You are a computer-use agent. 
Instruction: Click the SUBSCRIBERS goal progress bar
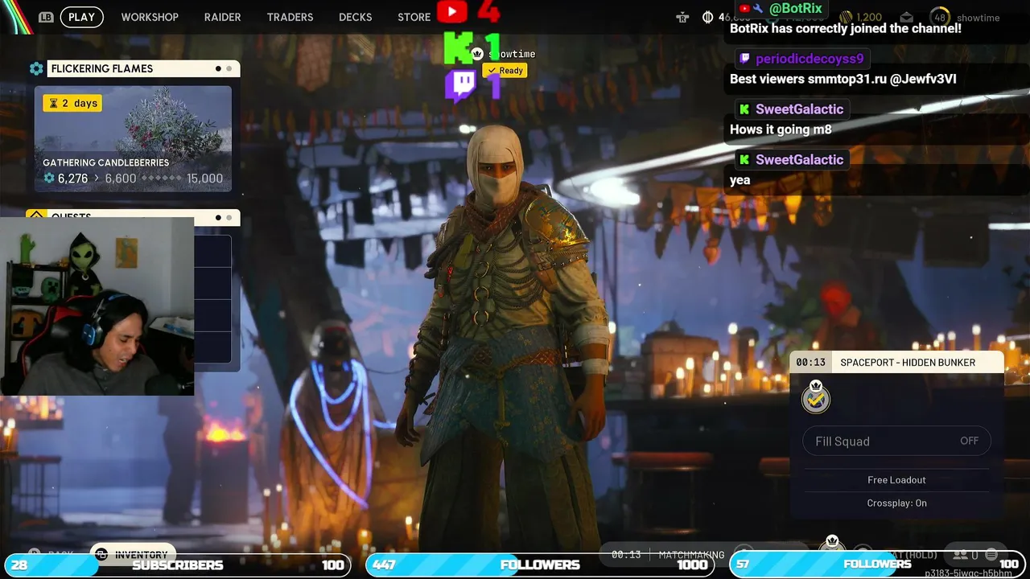pos(177,565)
